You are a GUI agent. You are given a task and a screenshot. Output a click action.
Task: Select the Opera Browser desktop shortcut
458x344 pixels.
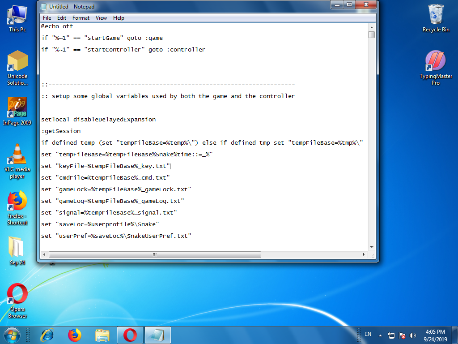[x=17, y=301]
